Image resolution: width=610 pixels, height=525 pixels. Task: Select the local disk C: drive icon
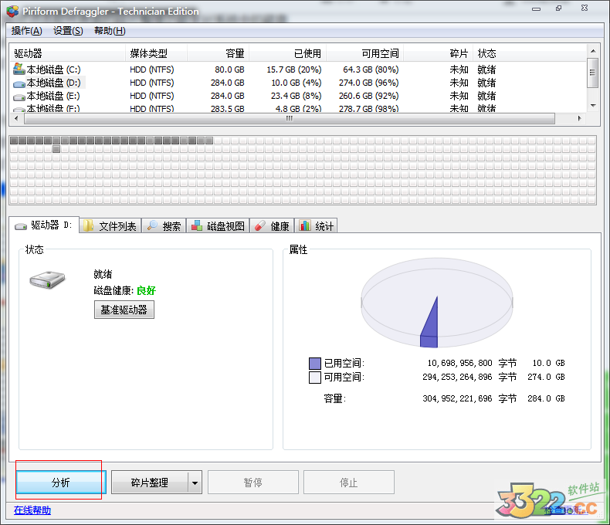[19, 69]
